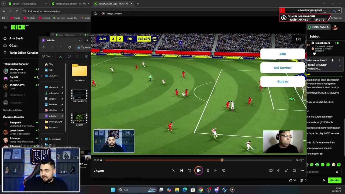The width and height of the screenshot is (345, 194).
Task: Open Chrome tab search dropdown
Action: (x=3, y=4)
